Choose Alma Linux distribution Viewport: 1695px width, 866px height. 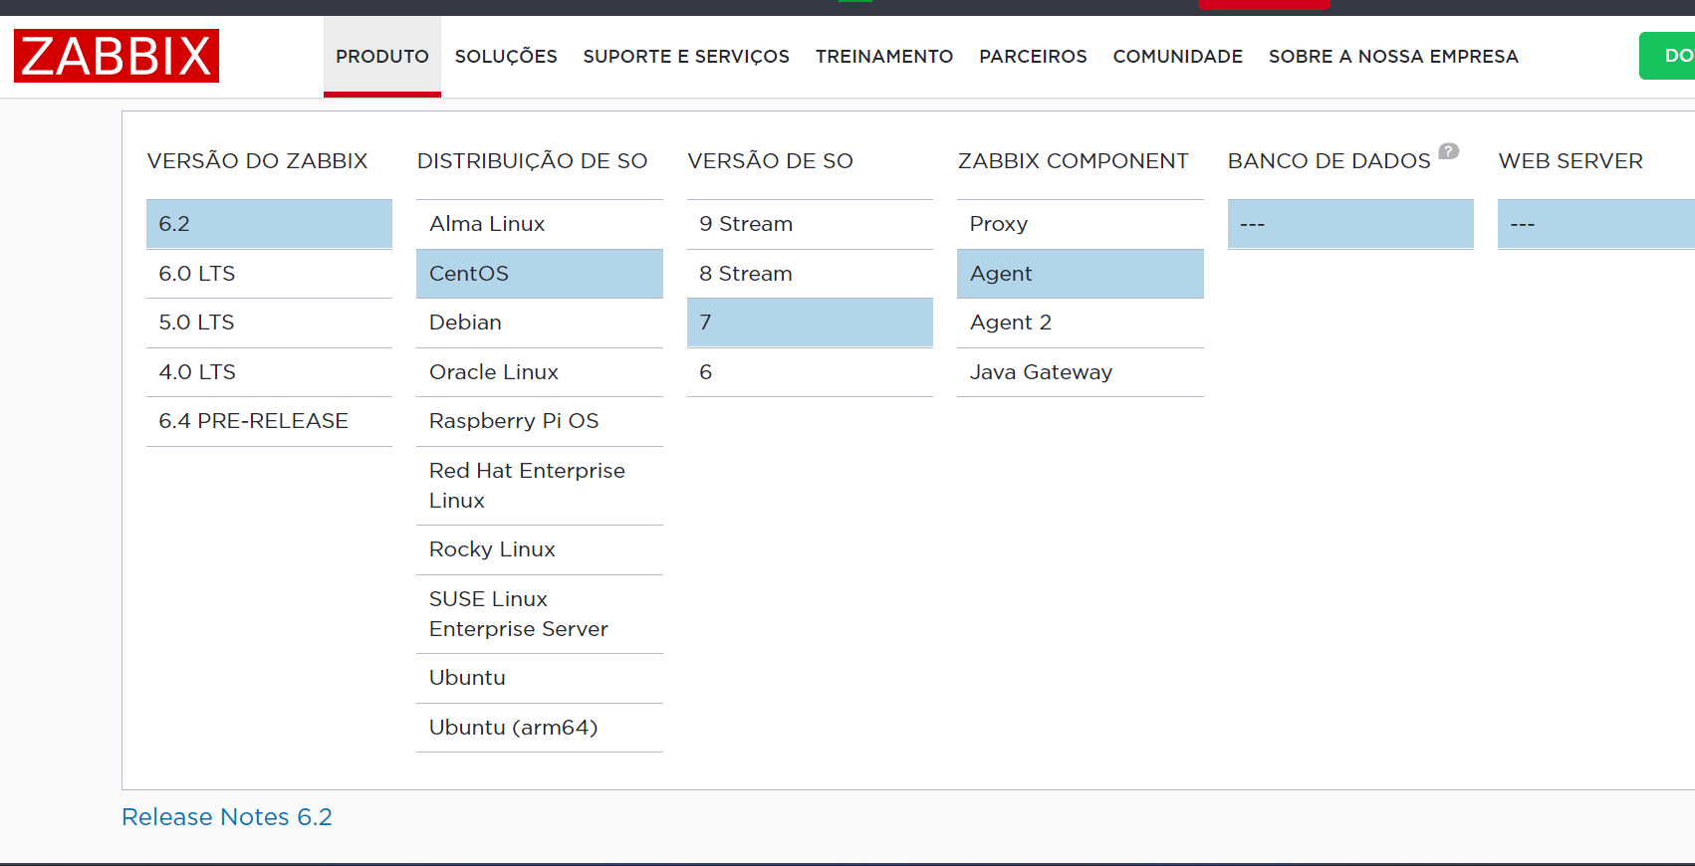(x=540, y=224)
